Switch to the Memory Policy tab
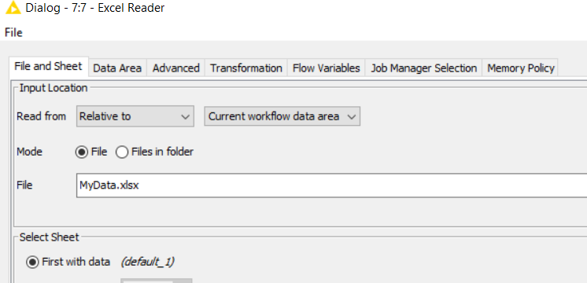Image resolution: width=587 pixels, height=283 pixels. 520,68
